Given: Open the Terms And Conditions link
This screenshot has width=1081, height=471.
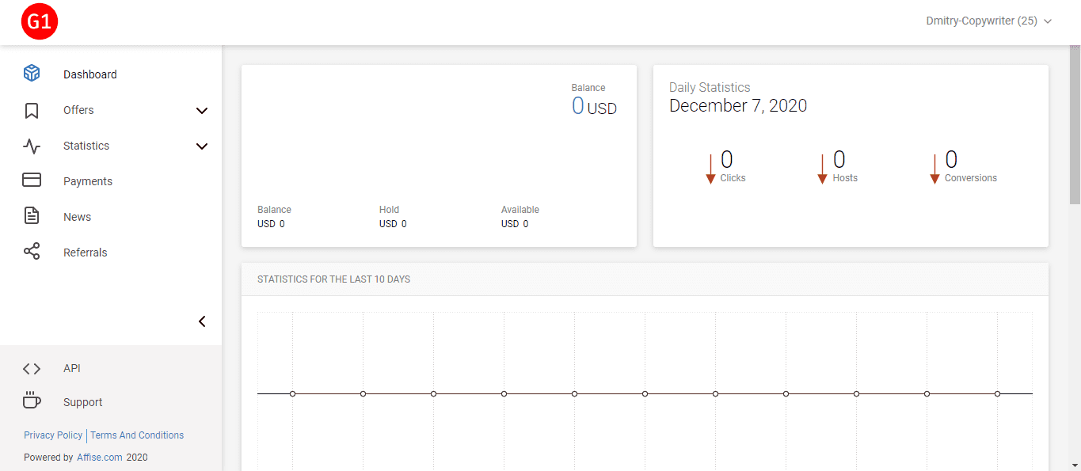Looking at the screenshot, I should (x=137, y=435).
